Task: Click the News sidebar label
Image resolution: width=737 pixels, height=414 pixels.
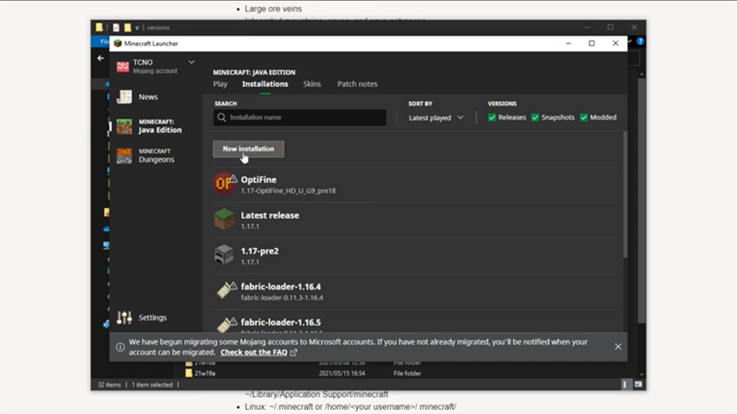Action: coord(148,97)
